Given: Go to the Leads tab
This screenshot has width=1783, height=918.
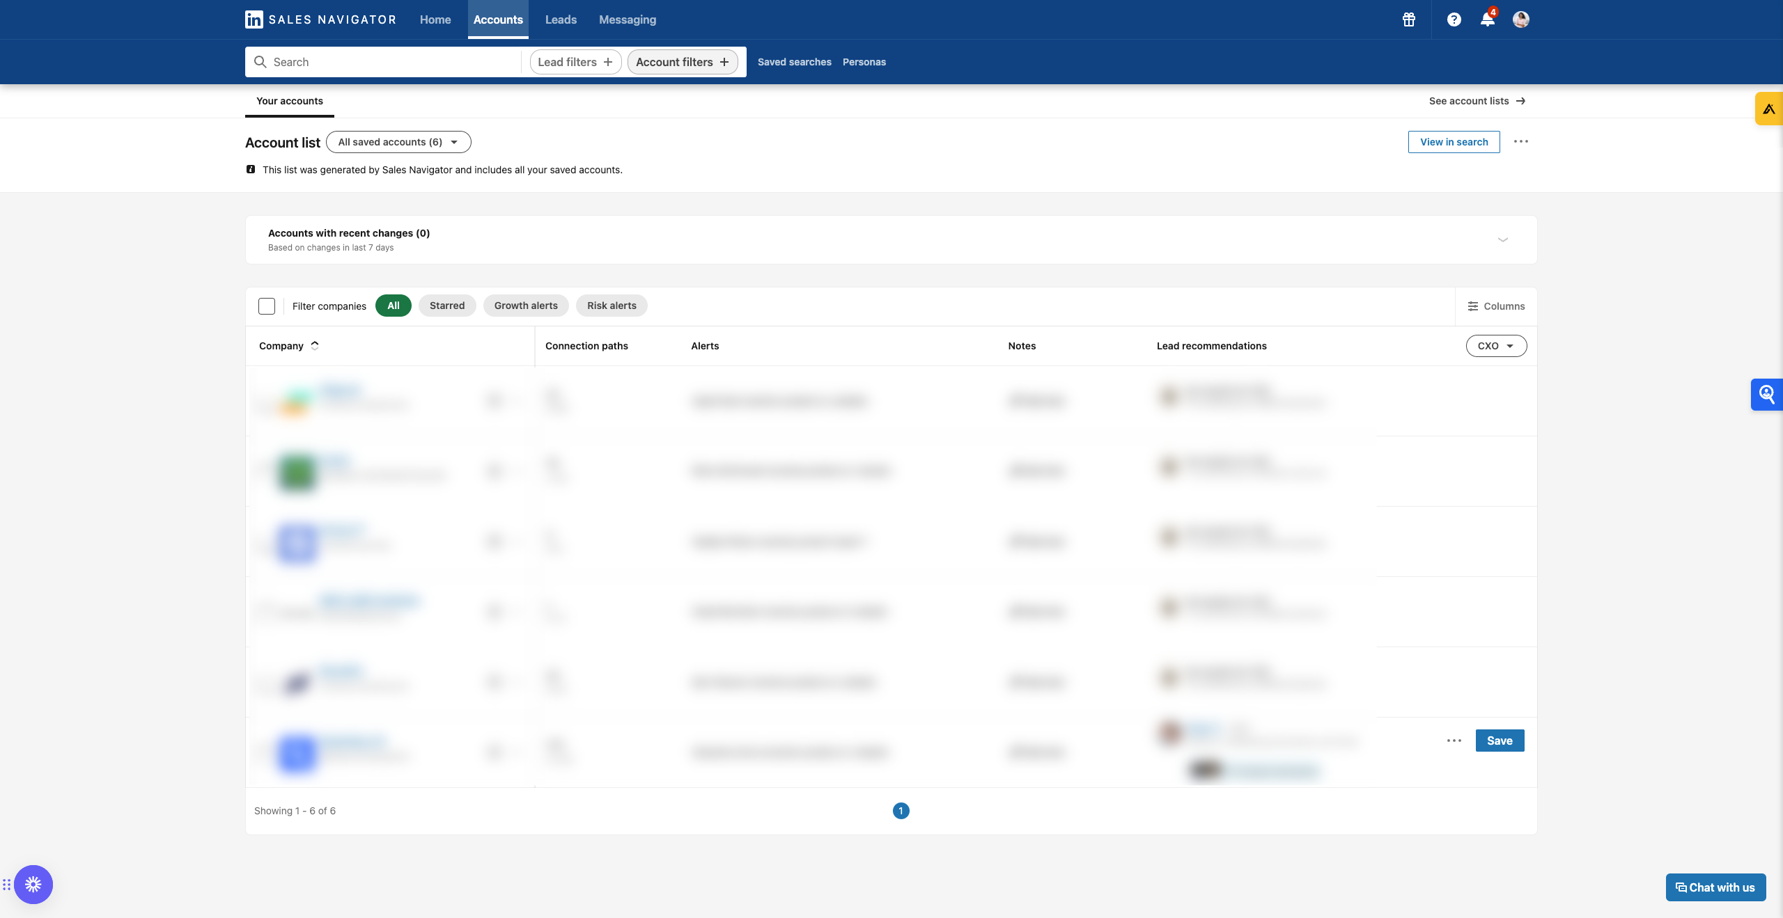Looking at the screenshot, I should click(x=561, y=19).
